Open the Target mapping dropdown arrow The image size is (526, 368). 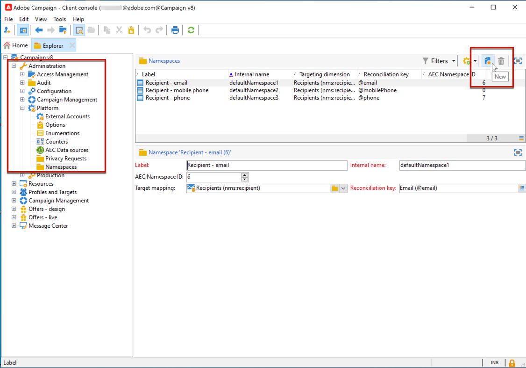click(x=343, y=188)
